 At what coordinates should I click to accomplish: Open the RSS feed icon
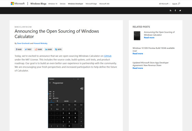click(170, 11)
